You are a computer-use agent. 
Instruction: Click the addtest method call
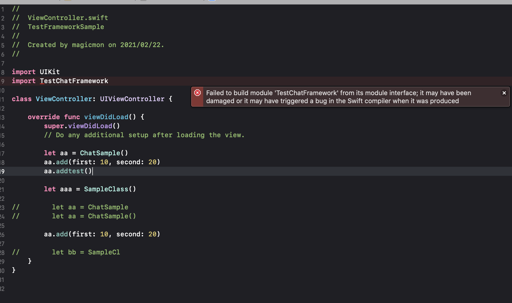(70, 171)
